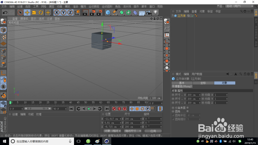Toggle Y axis lock
This screenshot has width=258, height=145.
63,12
